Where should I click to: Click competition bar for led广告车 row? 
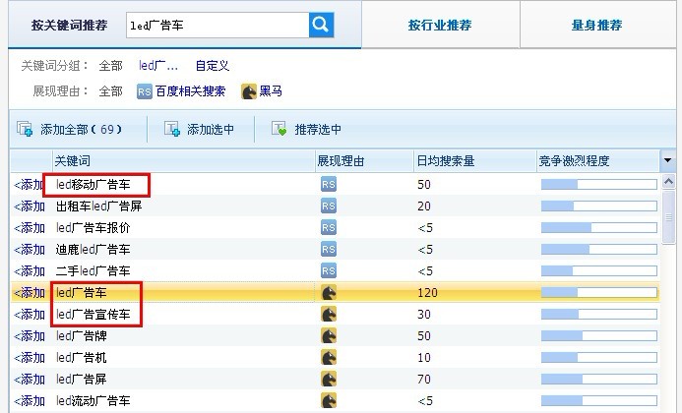pos(598,292)
